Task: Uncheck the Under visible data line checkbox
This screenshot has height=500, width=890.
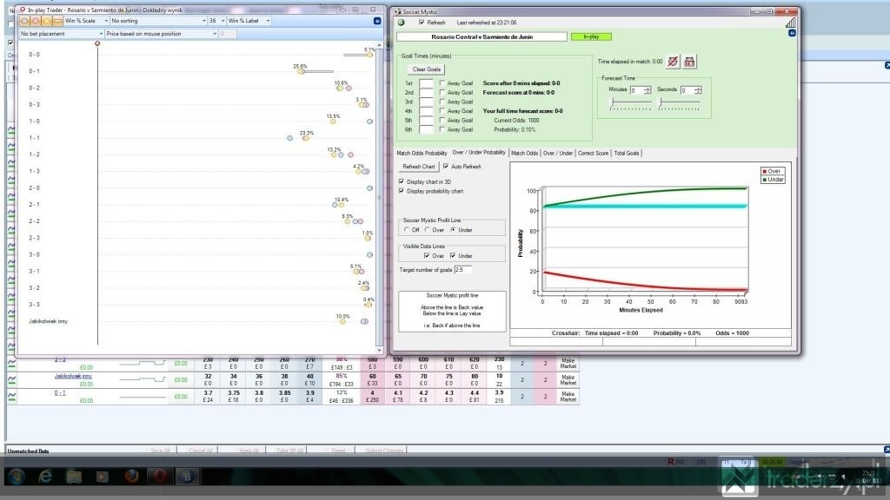Action: click(x=453, y=256)
